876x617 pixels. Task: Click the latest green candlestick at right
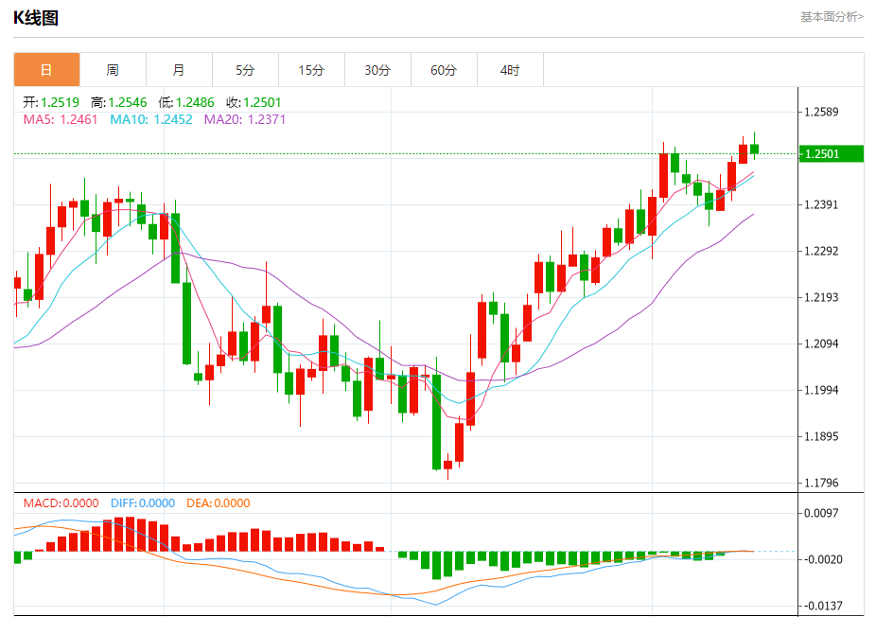click(x=755, y=149)
